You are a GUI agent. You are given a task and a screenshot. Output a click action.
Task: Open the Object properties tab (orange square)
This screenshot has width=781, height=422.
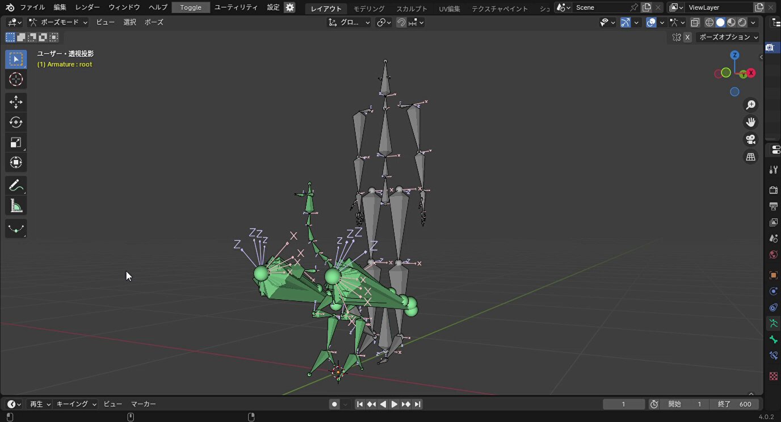click(773, 275)
